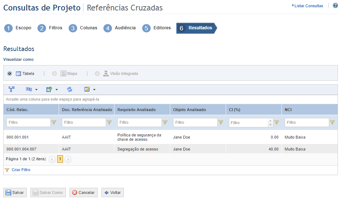Click the edit notepad icon in toolbar

tap(87, 89)
